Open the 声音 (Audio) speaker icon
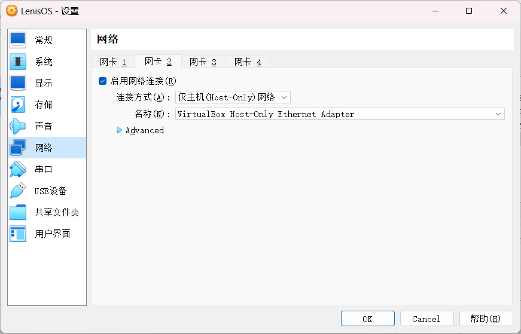Viewport: 521px width, 334px height. click(18, 126)
